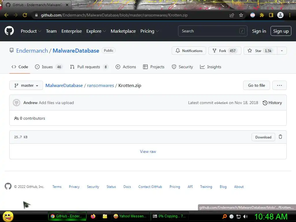Switch to the Issues tab
296x222 pixels.
[49, 67]
